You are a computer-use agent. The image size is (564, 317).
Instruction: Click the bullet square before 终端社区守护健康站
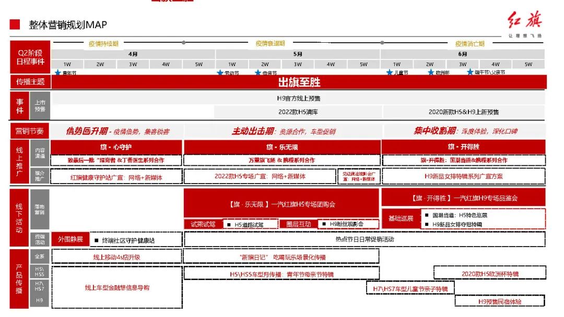(96, 240)
